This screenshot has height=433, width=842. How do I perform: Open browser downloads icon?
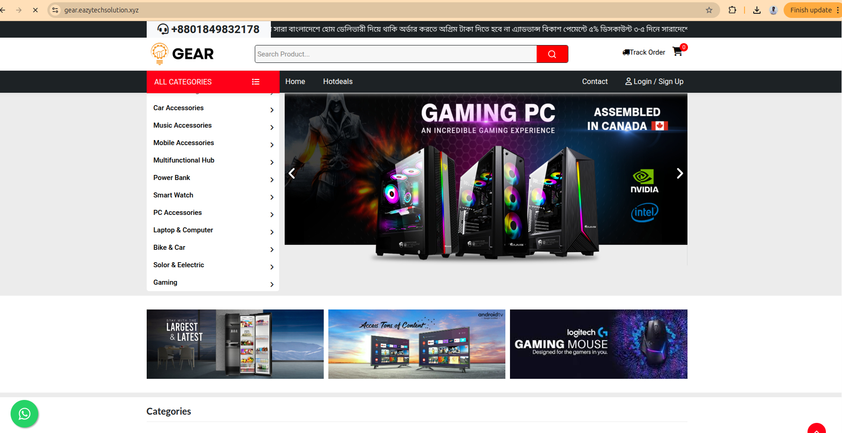[756, 10]
